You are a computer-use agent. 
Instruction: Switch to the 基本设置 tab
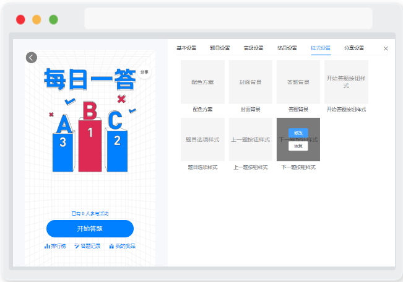click(x=186, y=48)
